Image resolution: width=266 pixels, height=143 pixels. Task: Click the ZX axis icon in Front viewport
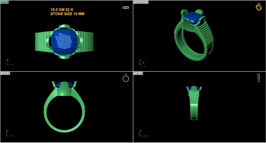pyautogui.click(x=10, y=133)
